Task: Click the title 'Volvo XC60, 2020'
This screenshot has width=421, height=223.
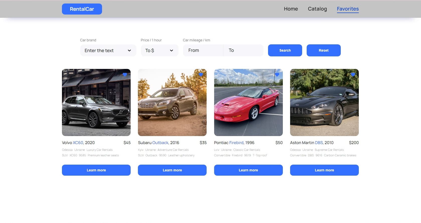Action: (78, 143)
